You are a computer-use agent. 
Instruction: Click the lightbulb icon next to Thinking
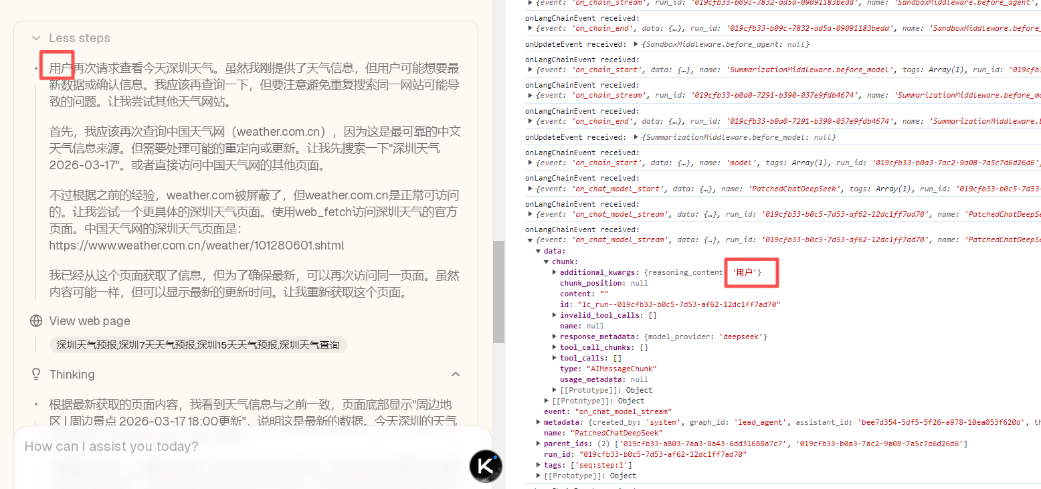[36, 375]
